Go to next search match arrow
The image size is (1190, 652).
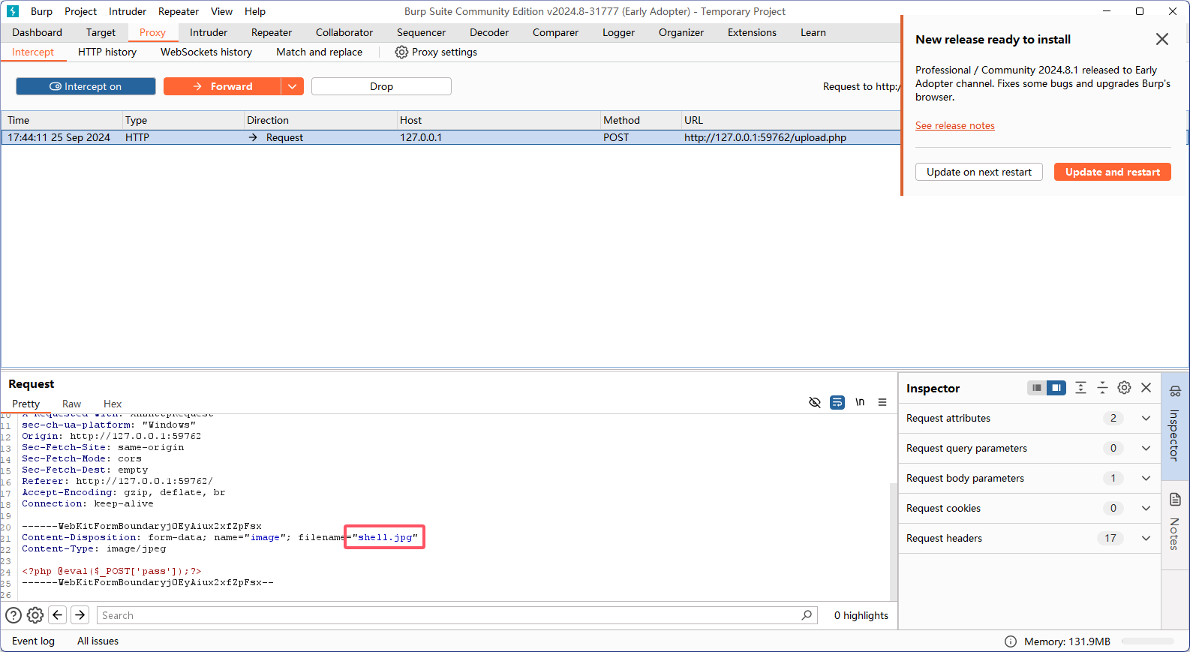pos(80,615)
